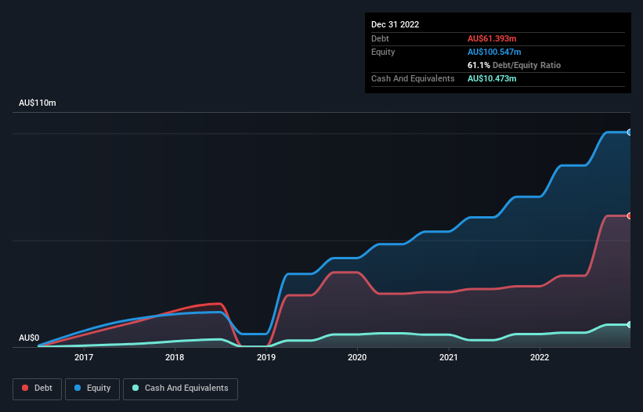Screen dimensions: 643x412
Task: Select the 2020 x-axis label
Action: pyautogui.click(x=357, y=357)
